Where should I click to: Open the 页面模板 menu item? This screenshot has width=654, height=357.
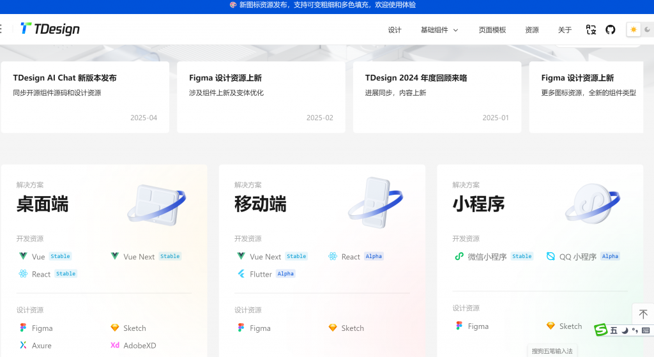492,30
